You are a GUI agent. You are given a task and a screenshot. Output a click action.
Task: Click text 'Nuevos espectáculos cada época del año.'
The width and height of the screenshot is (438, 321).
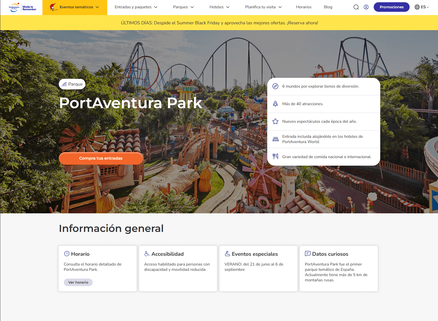319,121
